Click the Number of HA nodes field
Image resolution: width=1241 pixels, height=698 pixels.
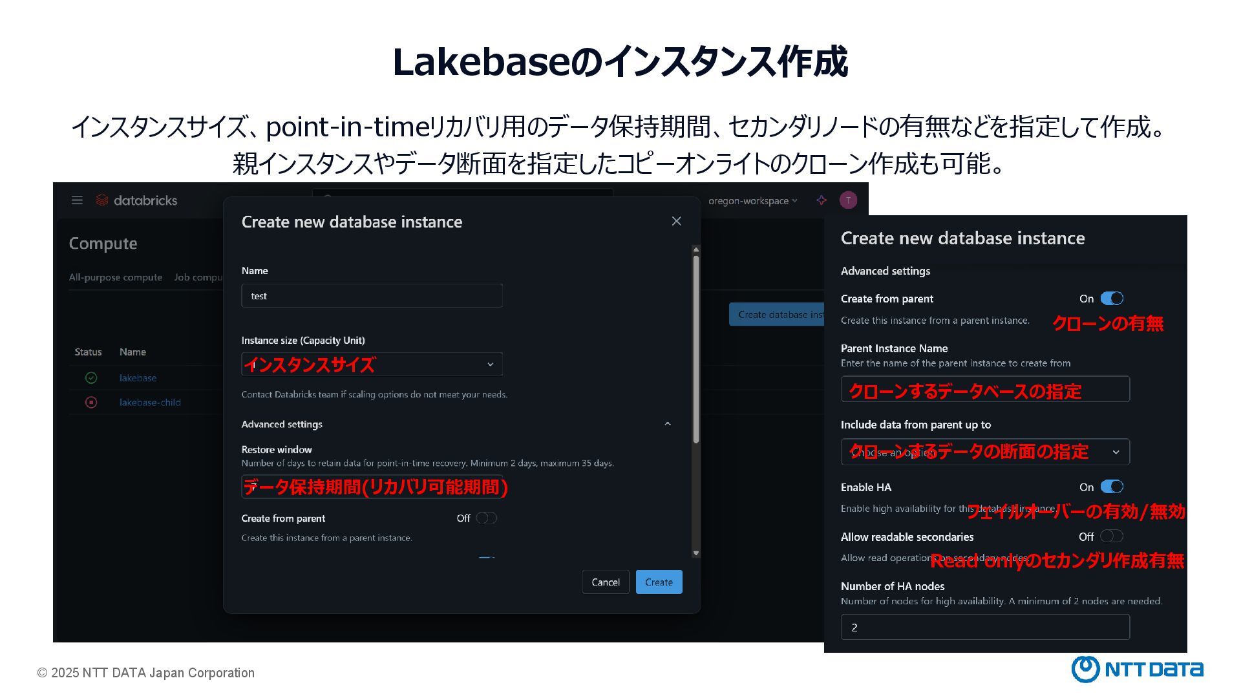[985, 628]
